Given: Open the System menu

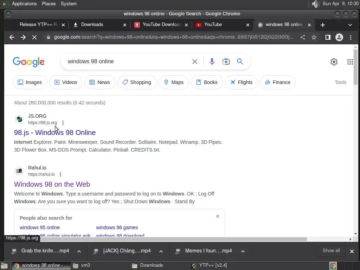Looking at the screenshot, I should click(69, 4).
